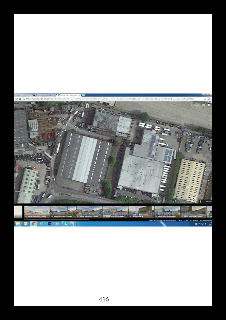Open the Google apps grid icon
226x320 pixels.
point(203,105)
